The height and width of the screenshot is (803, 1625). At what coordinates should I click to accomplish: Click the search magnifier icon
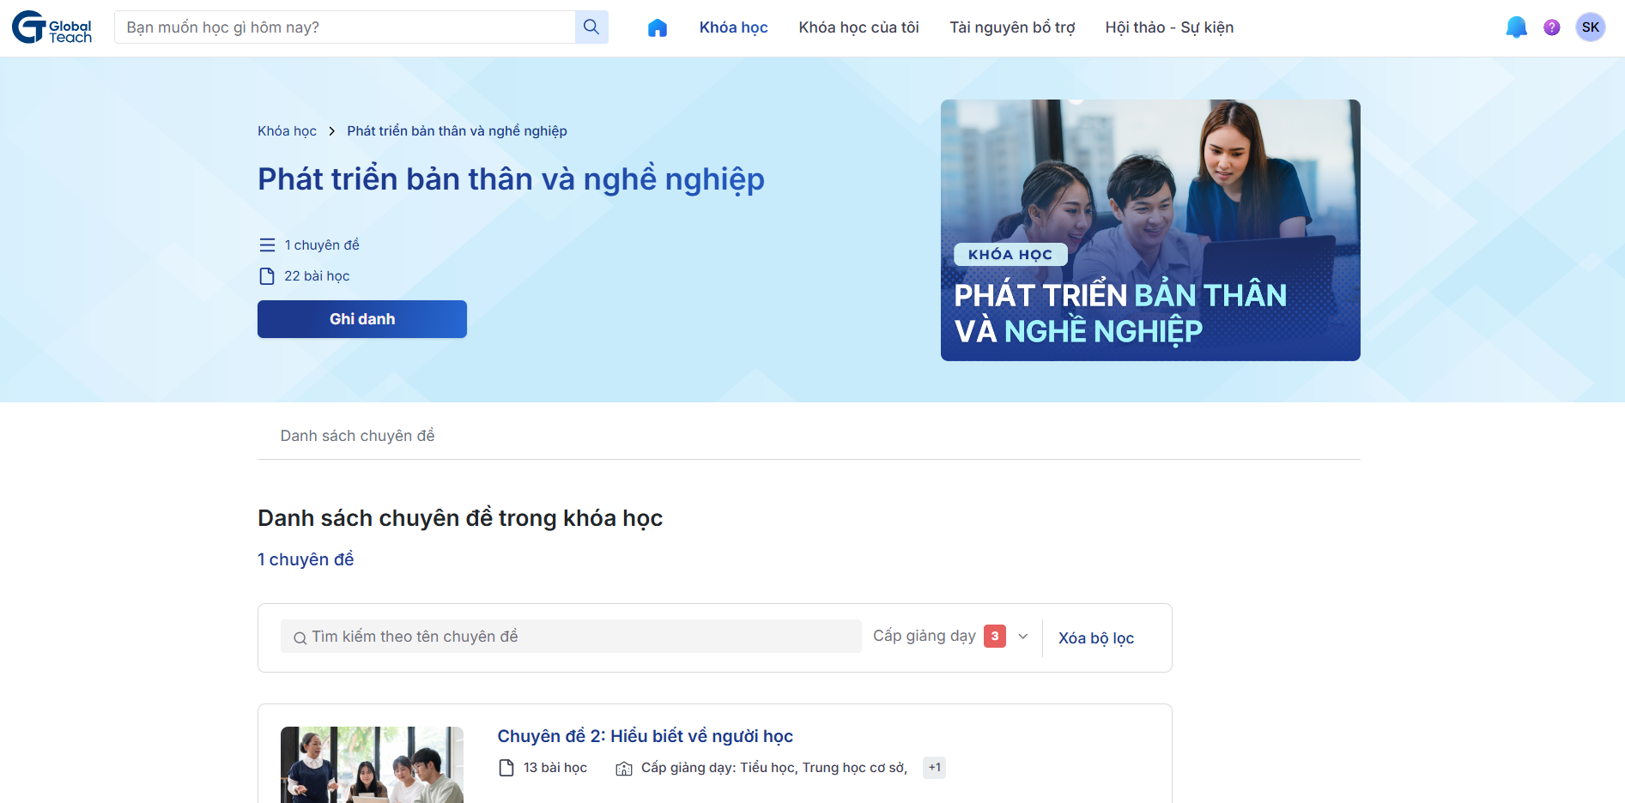point(591,27)
